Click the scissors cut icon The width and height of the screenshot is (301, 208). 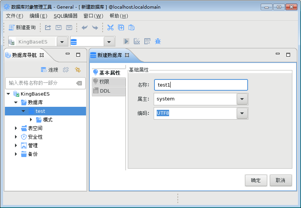click(x=110, y=28)
